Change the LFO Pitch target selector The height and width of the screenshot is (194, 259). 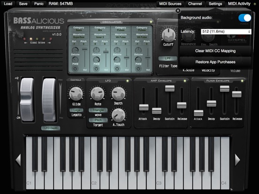(98, 120)
